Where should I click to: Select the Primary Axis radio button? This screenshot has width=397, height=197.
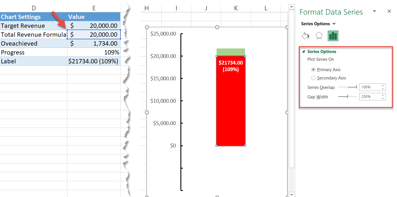(313, 70)
